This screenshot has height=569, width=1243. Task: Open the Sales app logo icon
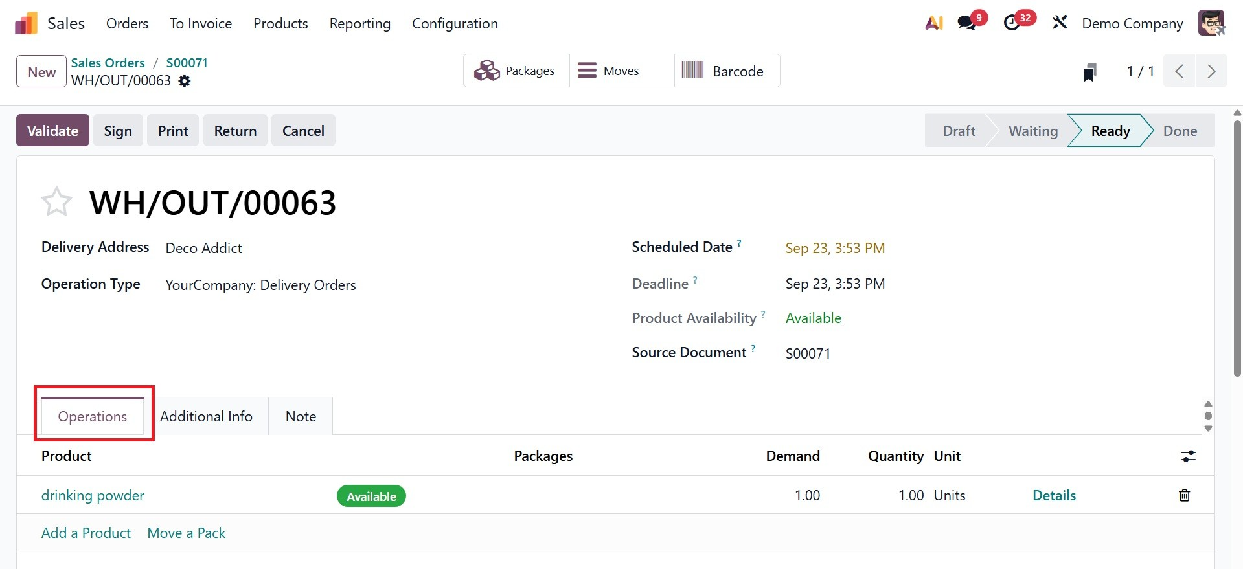[x=26, y=24]
